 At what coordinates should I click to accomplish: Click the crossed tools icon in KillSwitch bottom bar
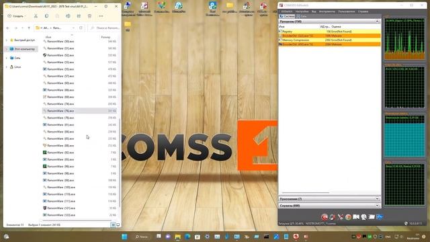pyautogui.click(x=341, y=217)
